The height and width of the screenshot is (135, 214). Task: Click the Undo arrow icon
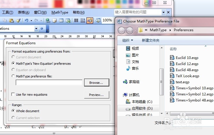(26, 21)
